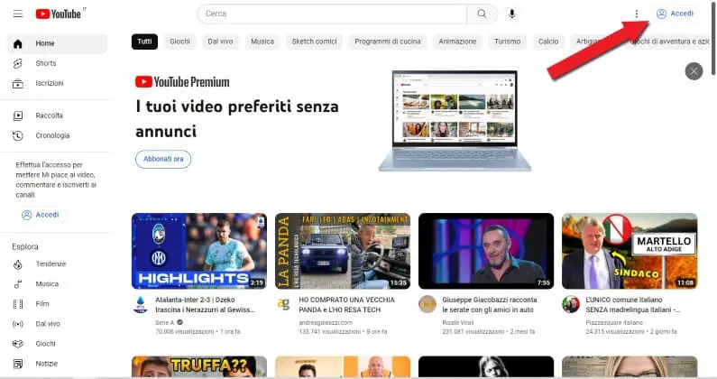This screenshot has height=379, width=717.
Task: Open Shorts in the sidebar
Action: point(57,63)
